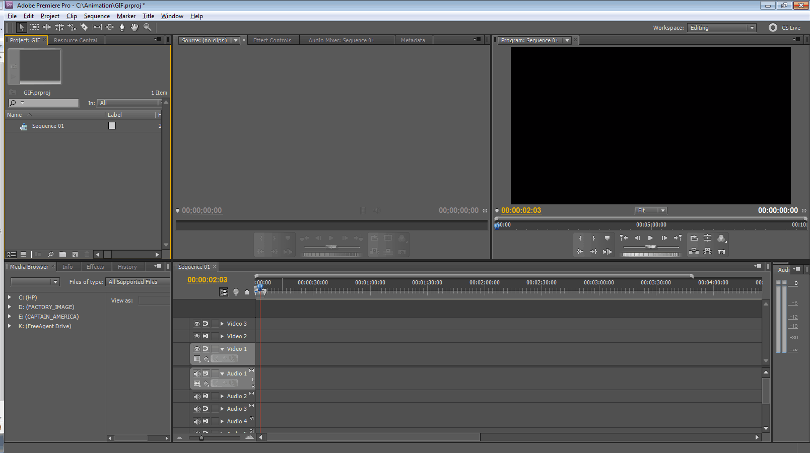Viewport: 810px width, 453px height.
Task: Play the sequence in Program monitor
Action: pos(650,238)
